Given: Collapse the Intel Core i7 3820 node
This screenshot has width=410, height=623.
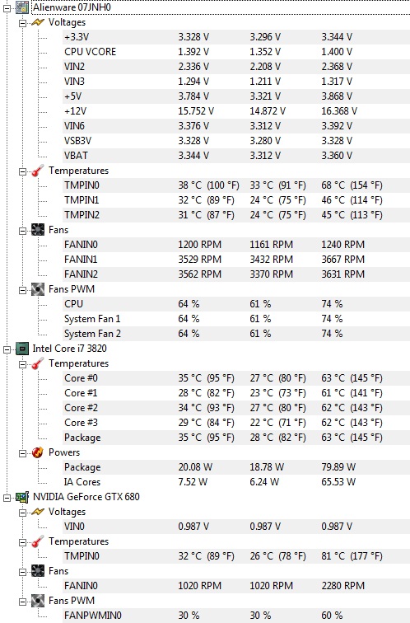Looking at the screenshot, I should point(7,349).
